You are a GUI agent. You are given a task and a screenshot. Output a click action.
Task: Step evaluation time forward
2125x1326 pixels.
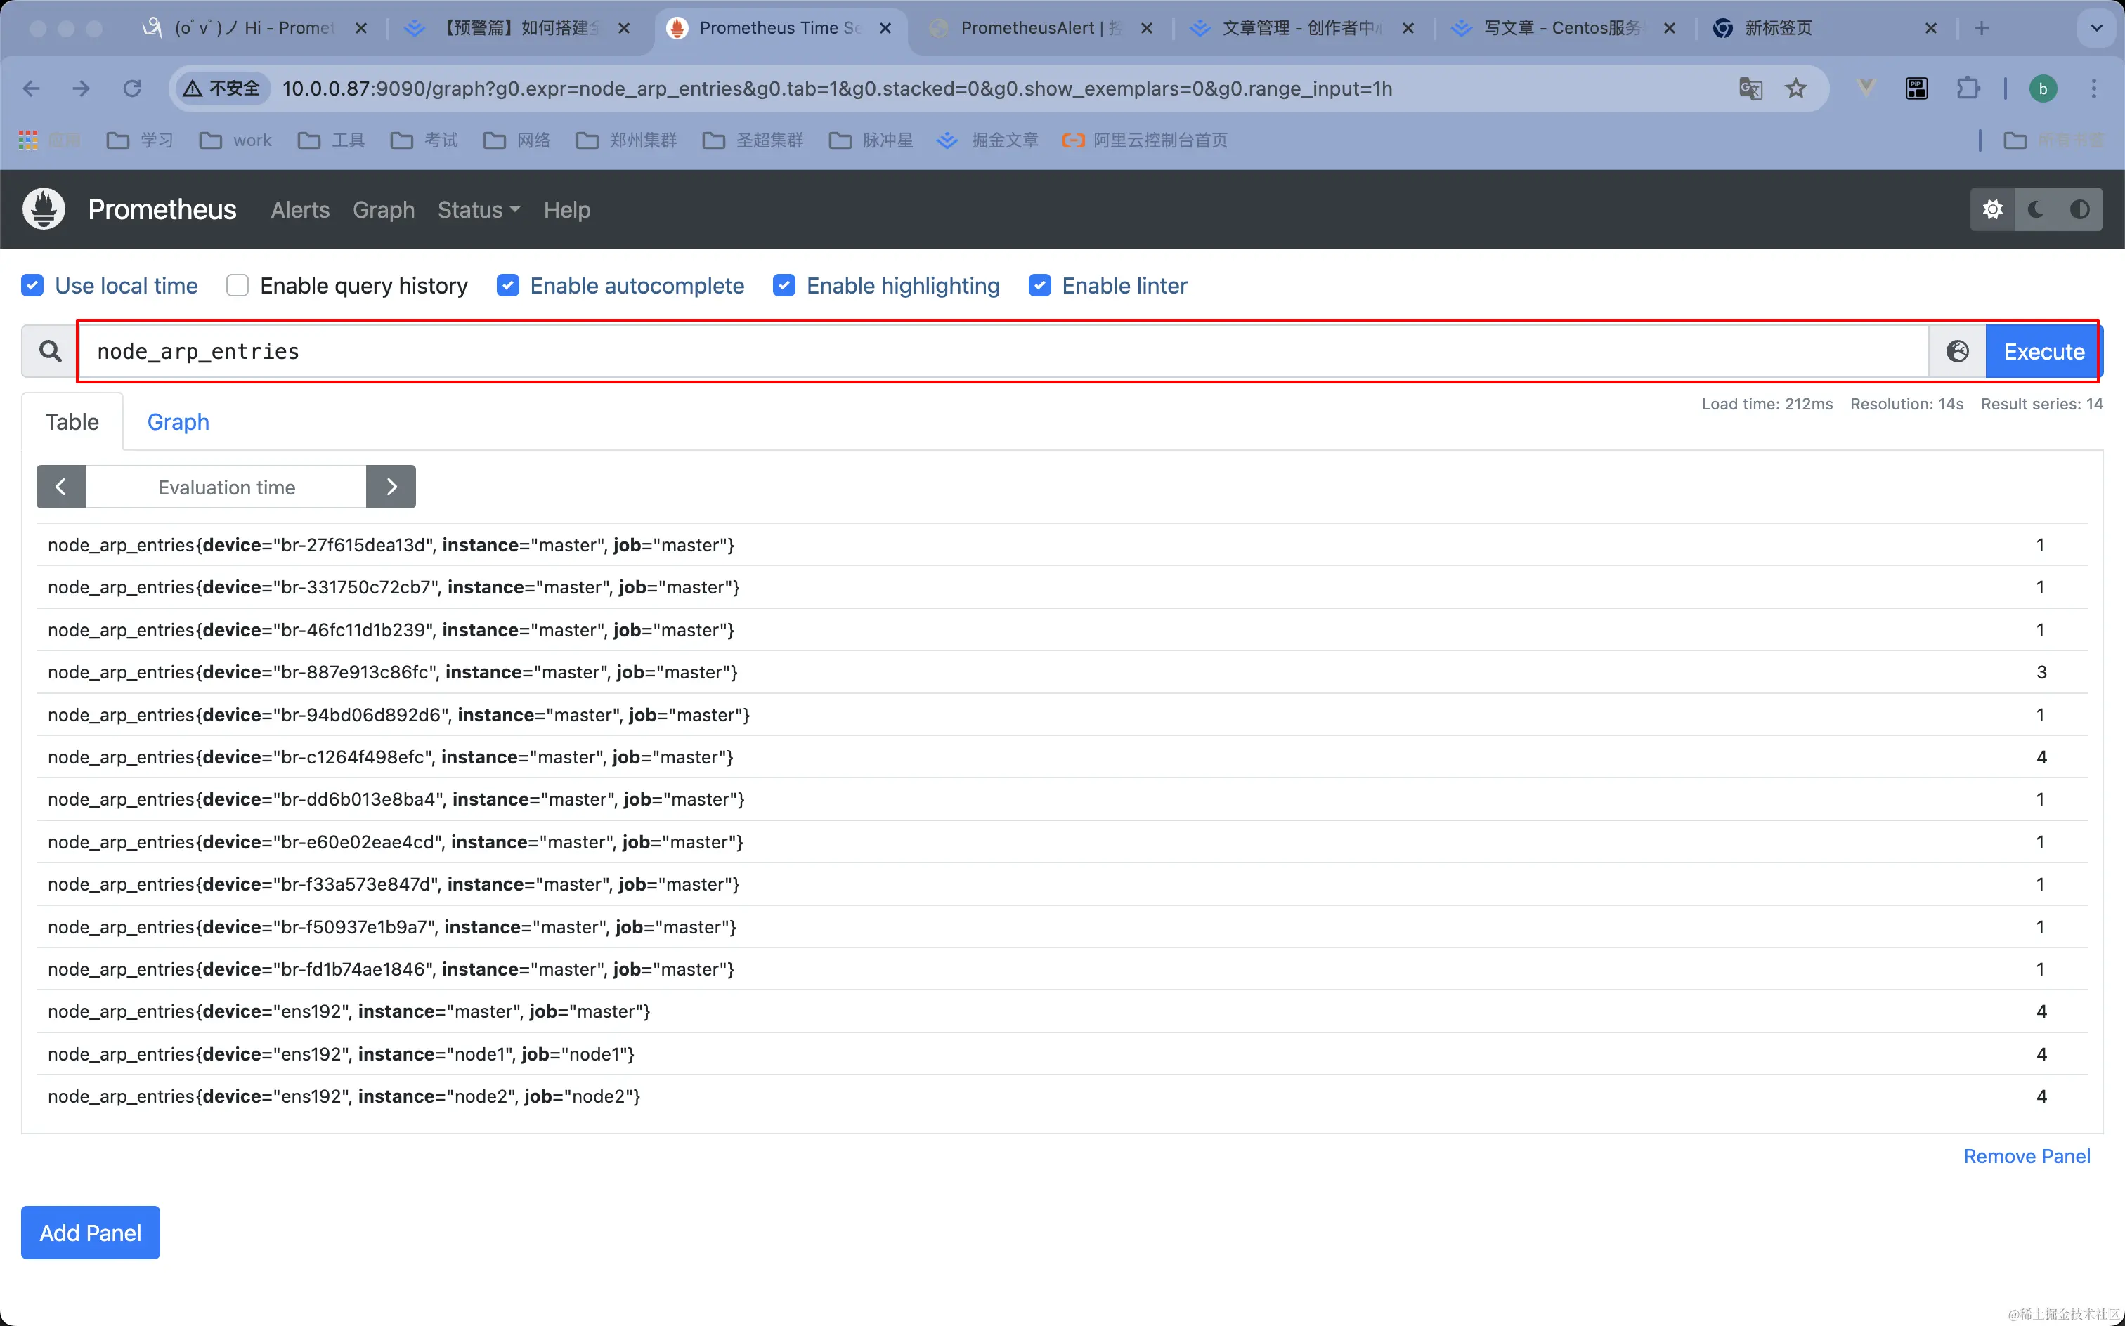(x=391, y=487)
